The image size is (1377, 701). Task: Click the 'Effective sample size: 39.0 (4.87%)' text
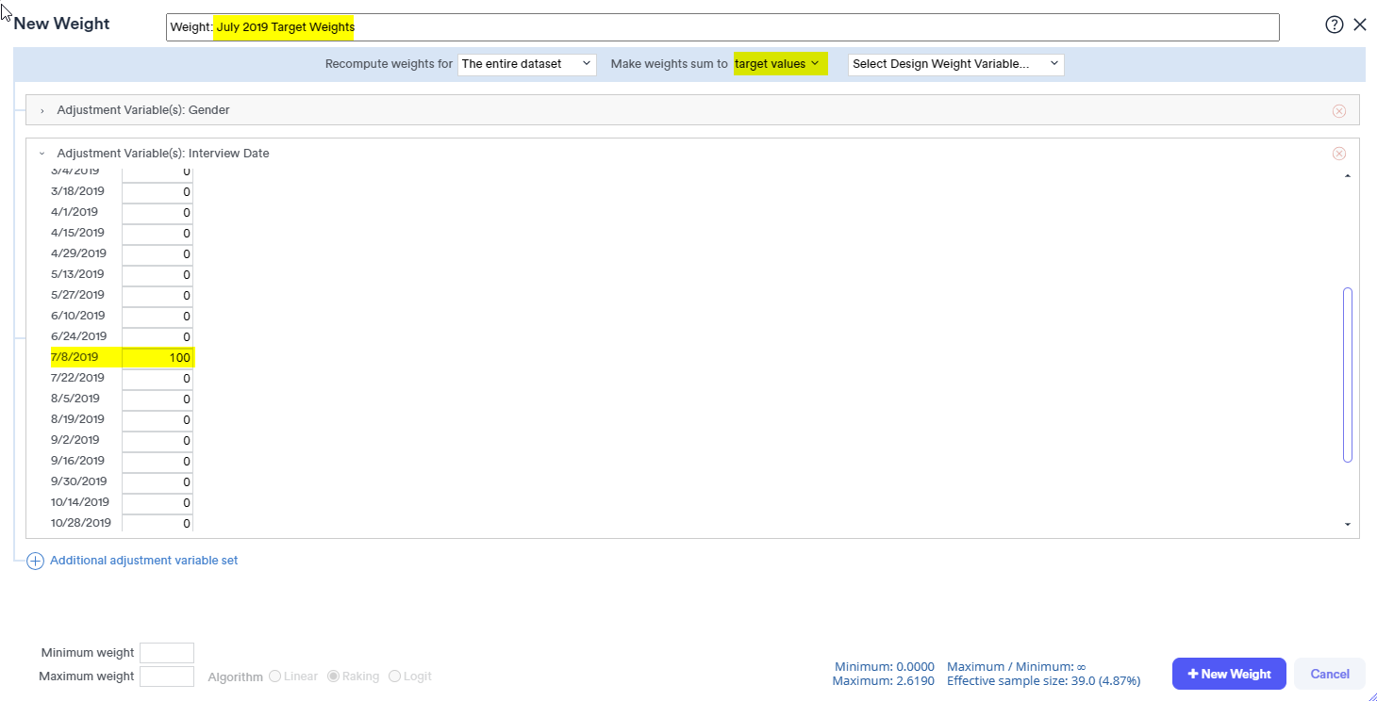(x=1044, y=680)
